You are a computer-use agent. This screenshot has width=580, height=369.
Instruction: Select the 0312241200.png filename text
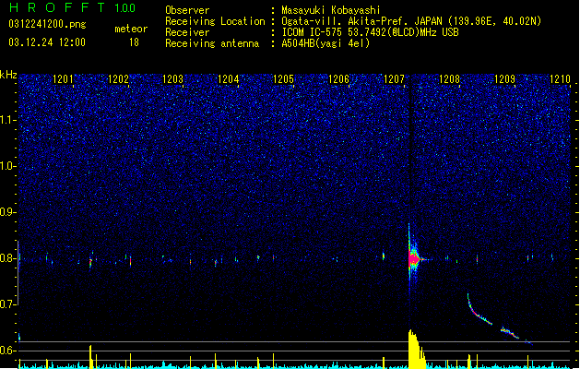point(47,24)
